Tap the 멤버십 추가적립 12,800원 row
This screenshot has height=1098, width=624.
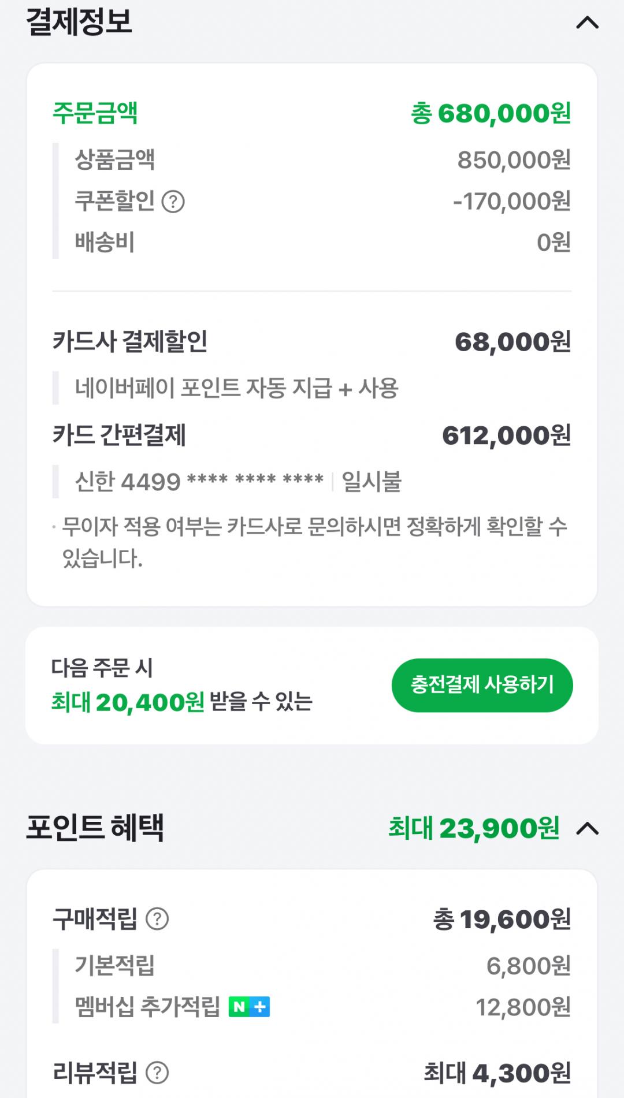pos(312,1007)
